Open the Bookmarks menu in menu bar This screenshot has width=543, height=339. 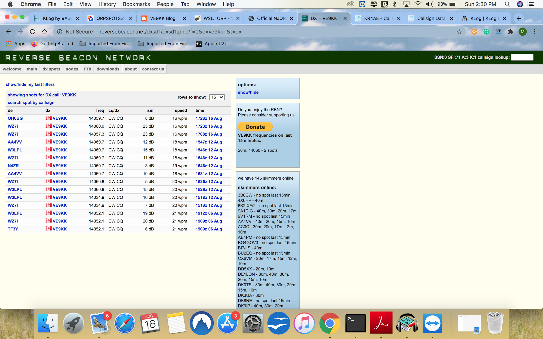pyautogui.click(x=136, y=4)
